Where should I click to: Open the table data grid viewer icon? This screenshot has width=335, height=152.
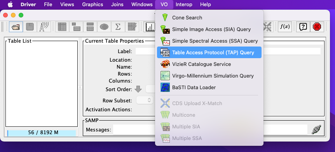(62, 27)
